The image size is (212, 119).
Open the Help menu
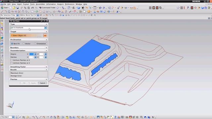[x=85, y=4]
